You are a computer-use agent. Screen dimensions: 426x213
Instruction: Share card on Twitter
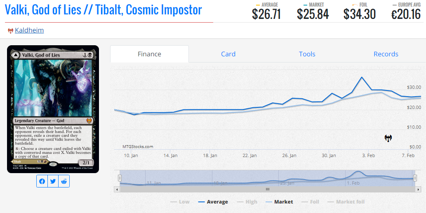tap(53, 181)
